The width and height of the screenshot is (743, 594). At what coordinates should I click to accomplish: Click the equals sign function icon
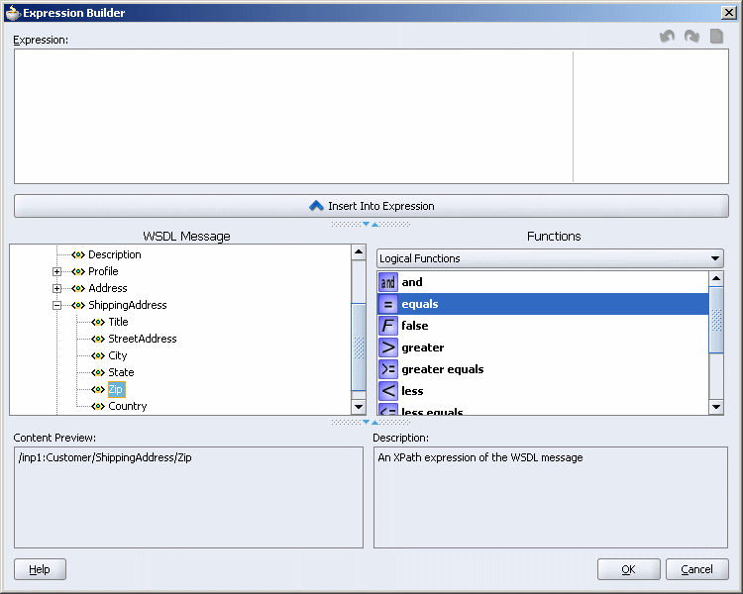coord(388,304)
